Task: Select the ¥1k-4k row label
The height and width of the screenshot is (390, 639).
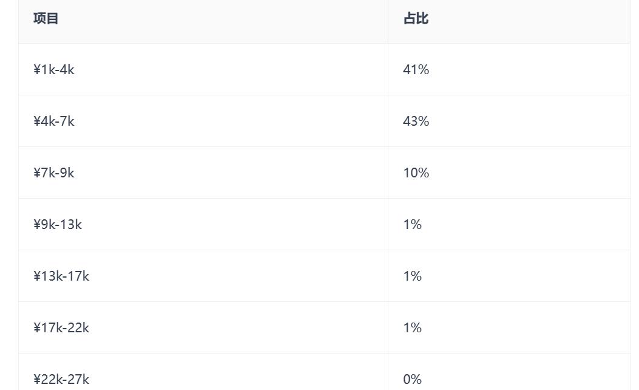Action: 54,69
